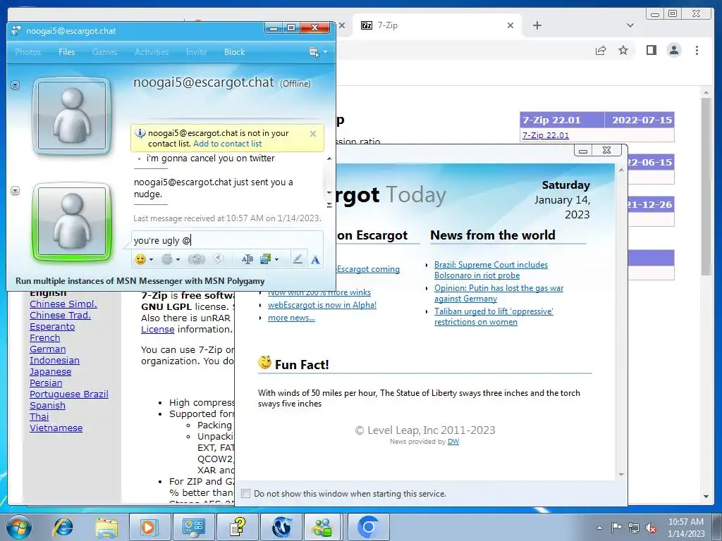Open Taliban restrictions on women link
Screen dimensions: 722x541
coord(494,316)
